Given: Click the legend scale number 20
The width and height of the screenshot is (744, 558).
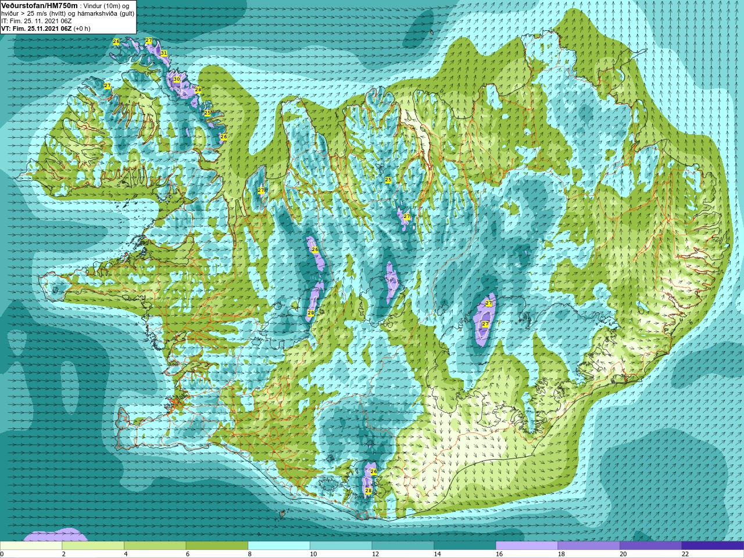Looking at the screenshot, I should pos(623,554).
